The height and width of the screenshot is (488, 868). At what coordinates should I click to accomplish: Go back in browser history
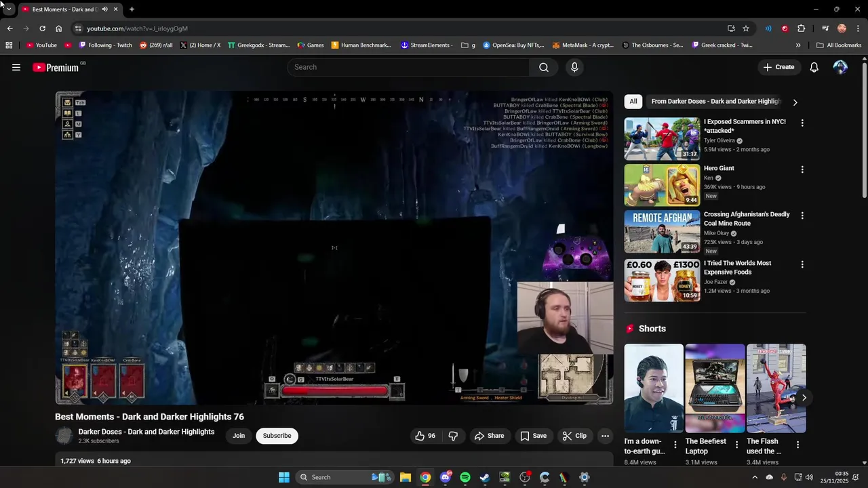click(x=9, y=28)
